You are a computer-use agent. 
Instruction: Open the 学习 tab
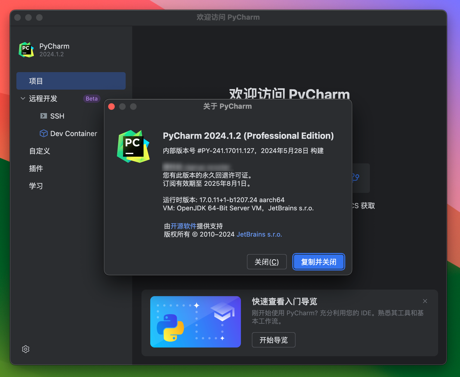click(36, 186)
